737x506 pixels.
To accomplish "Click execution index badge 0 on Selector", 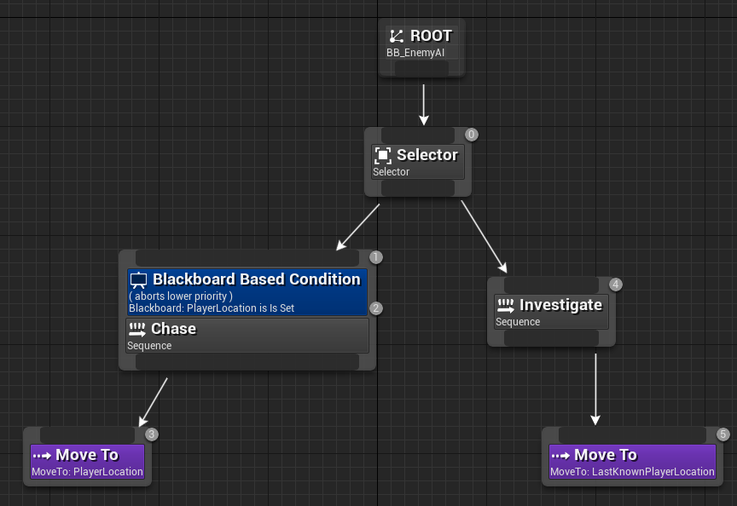I will 472,135.
